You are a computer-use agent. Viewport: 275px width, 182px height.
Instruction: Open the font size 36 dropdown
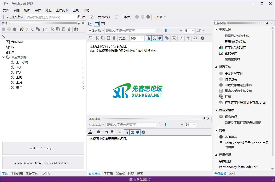click(193, 31)
